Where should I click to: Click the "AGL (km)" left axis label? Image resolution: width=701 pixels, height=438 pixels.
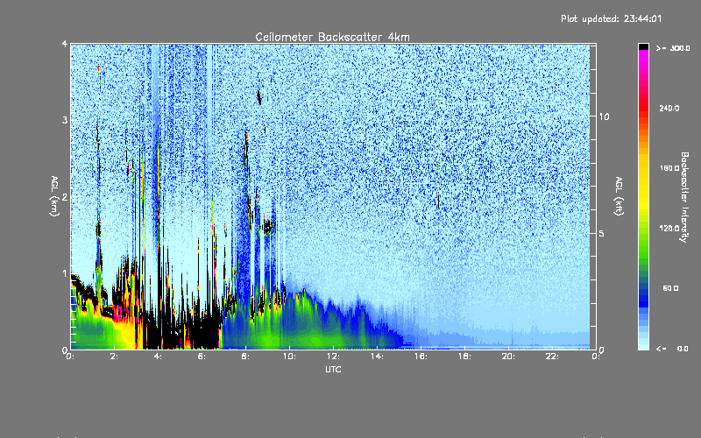pyautogui.click(x=54, y=196)
